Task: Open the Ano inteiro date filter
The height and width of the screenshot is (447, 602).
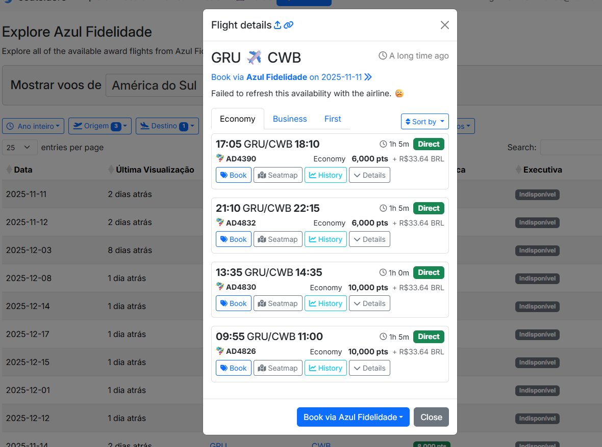Action: (x=34, y=126)
